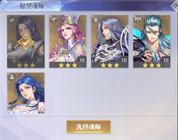Click the right diamond end of divider line
Viewport: 178px width, 140px height.
pos(173,116)
